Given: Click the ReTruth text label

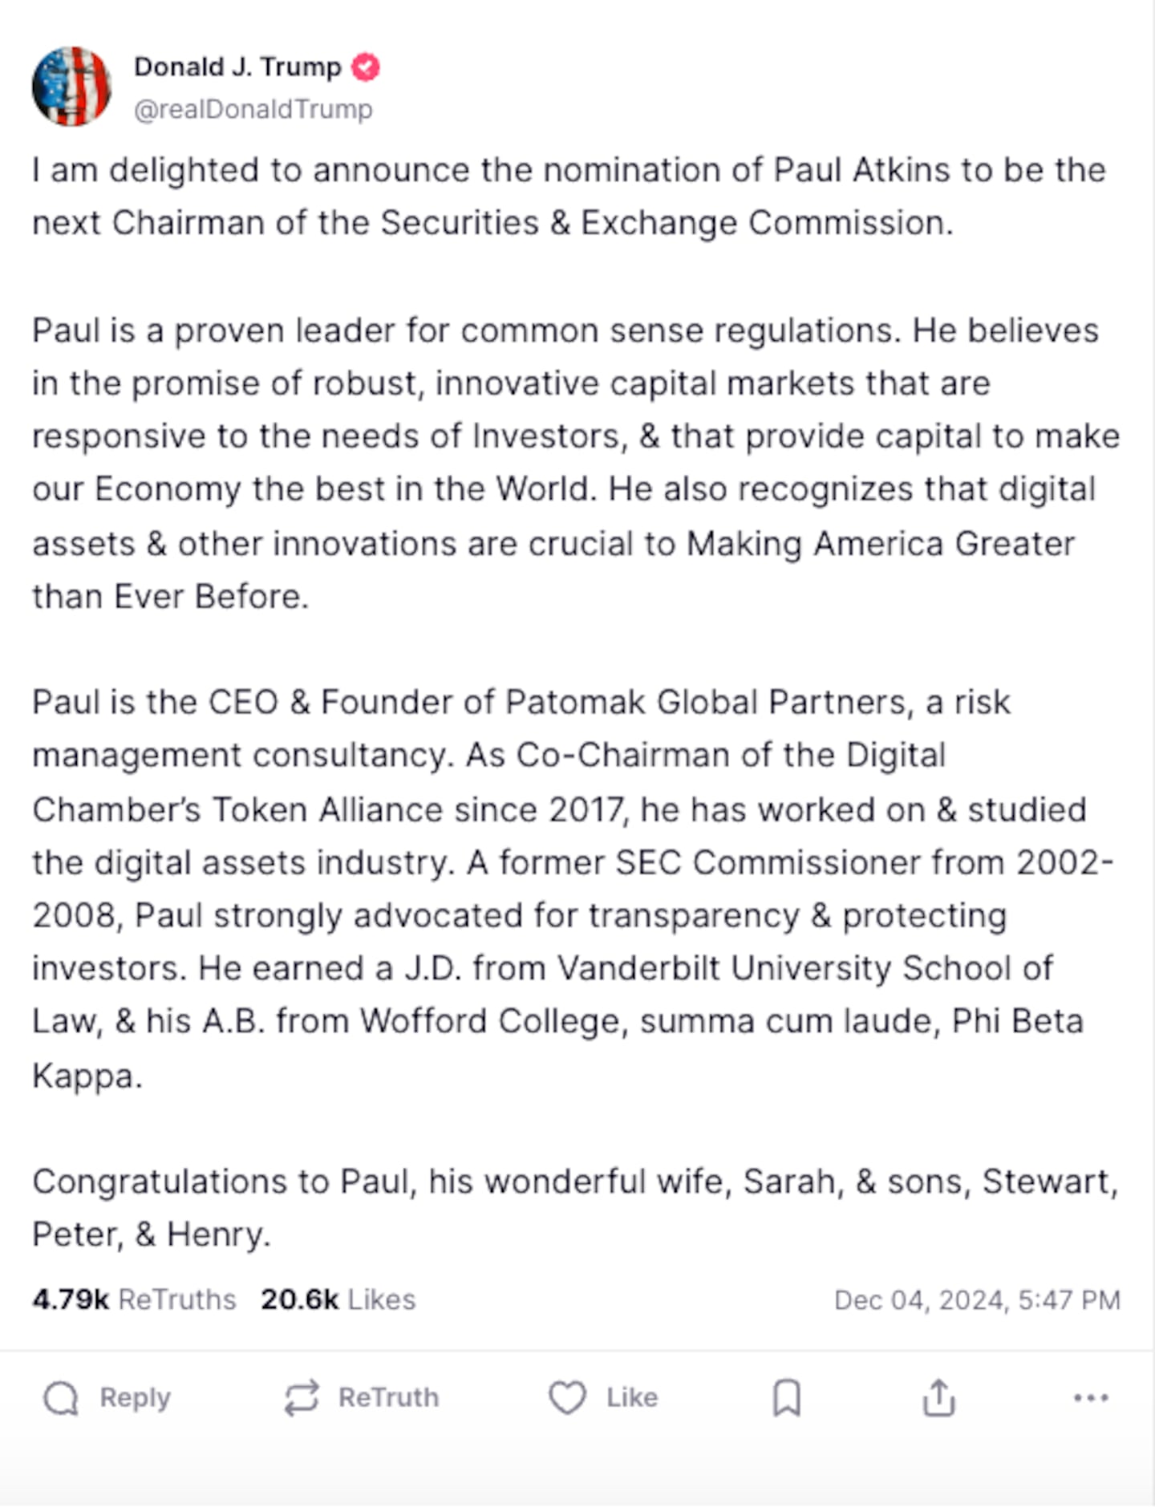Looking at the screenshot, I should tap(388, 1398).
